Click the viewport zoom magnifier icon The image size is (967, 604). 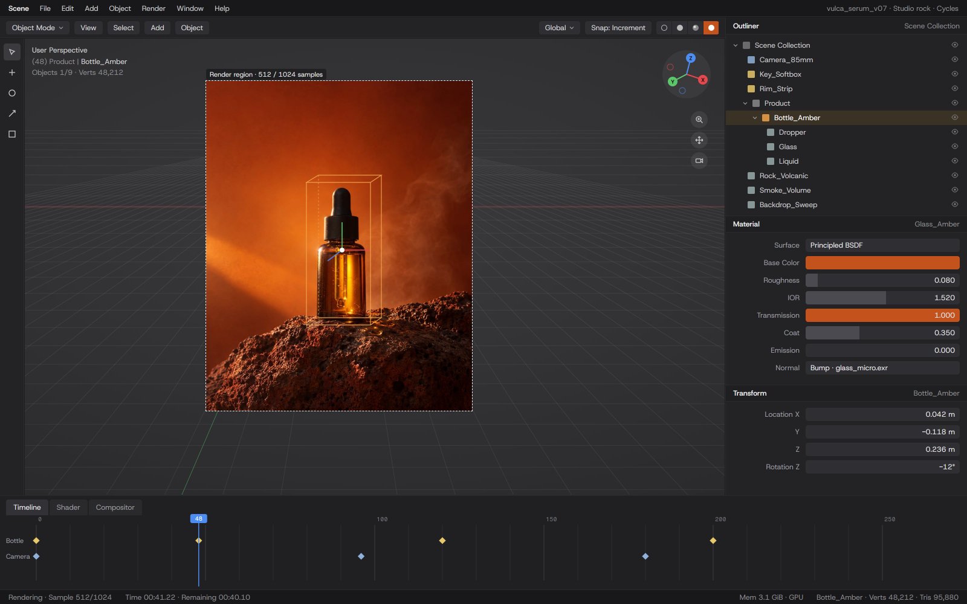(x=699, y=120)
